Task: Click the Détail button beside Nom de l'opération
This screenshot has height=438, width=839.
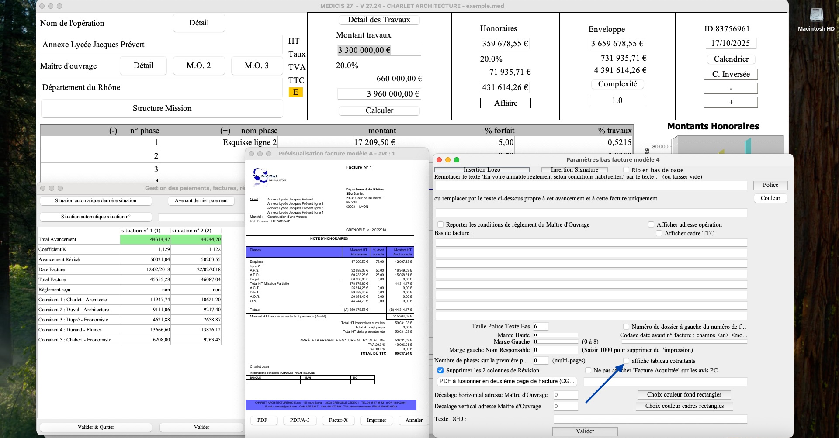Action: pos(199,23)
